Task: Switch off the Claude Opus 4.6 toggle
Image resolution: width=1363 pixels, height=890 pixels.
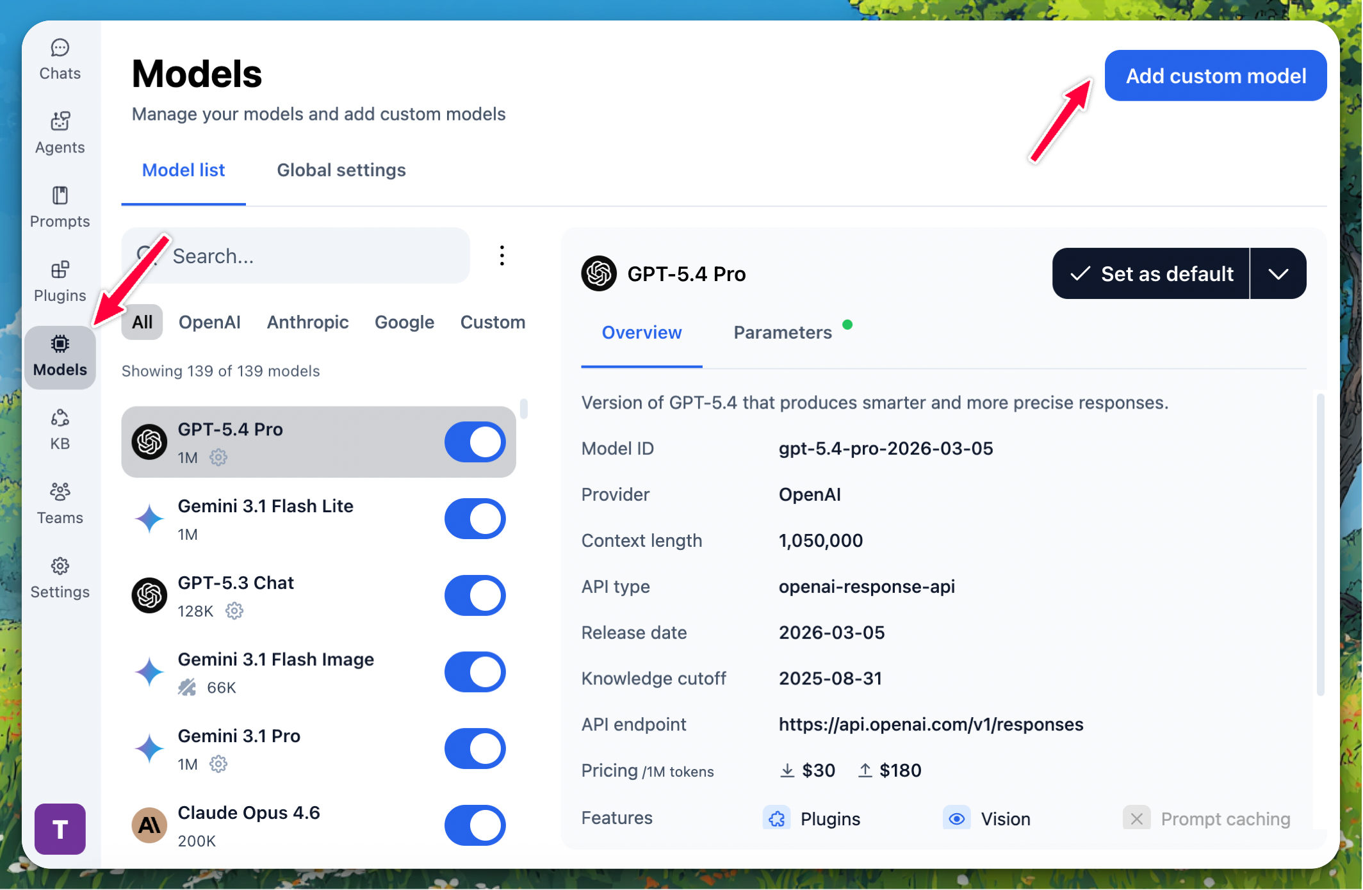Action: pyautogui.click(x=475, y=825)
